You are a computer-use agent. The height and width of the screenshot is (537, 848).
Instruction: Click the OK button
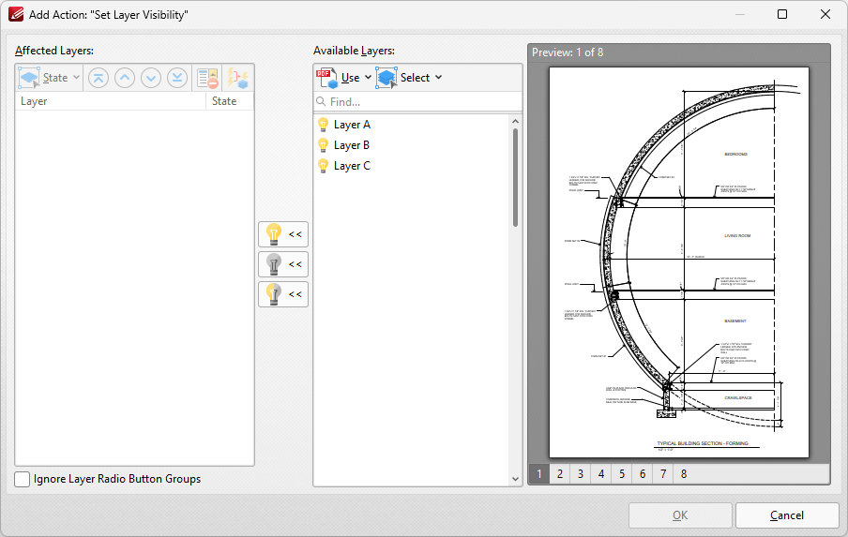[680, 515]
